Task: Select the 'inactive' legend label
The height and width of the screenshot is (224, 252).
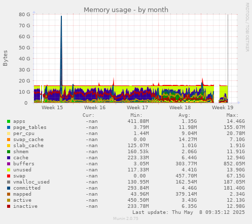Action: click(x=25, y=206)
